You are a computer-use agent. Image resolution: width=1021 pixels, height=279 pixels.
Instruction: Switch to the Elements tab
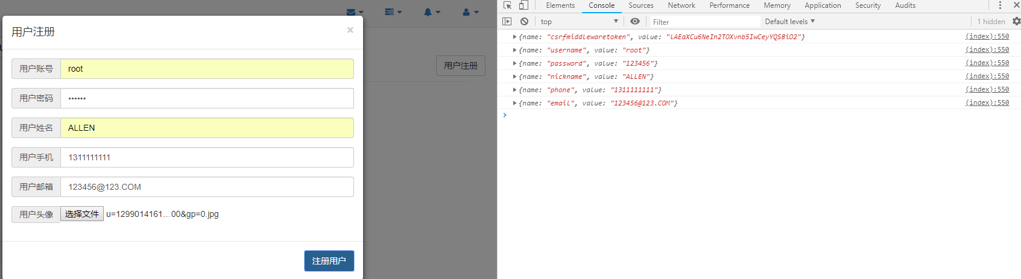(x=560, y=5)
